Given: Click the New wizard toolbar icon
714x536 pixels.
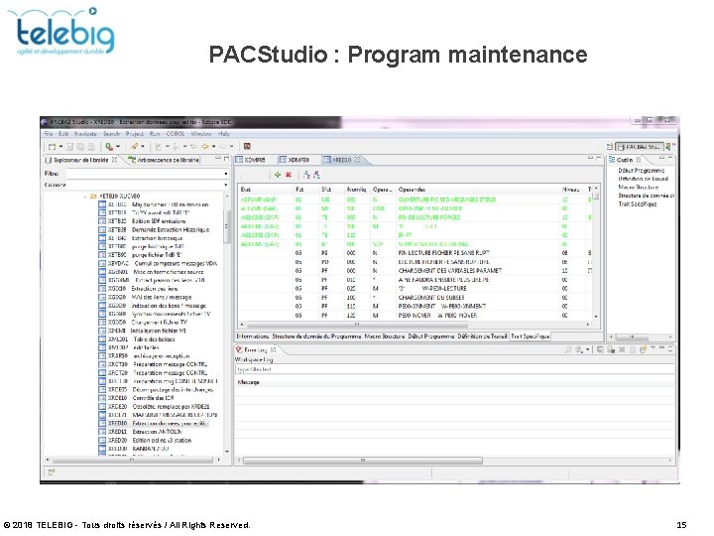Looking at the screenshot, I should pyautogui.click(x=52, y=147).
